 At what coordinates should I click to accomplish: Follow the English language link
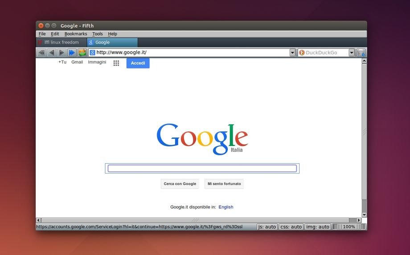226,207
